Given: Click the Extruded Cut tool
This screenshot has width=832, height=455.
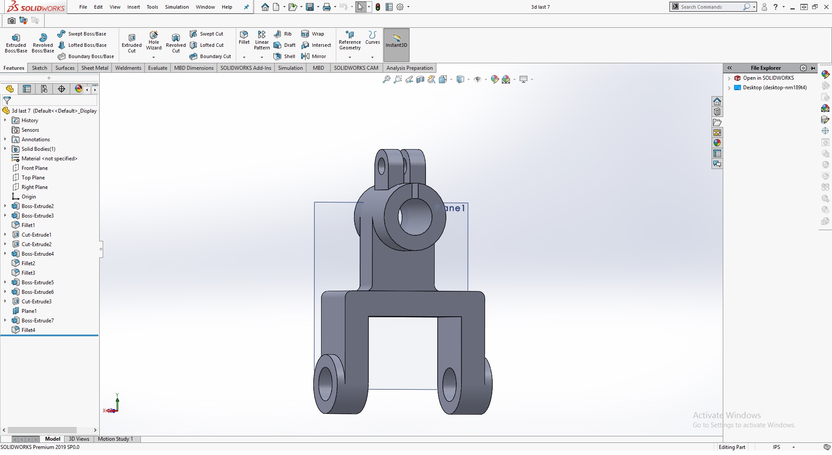Looking at the screenshot, I should (132, 43).
